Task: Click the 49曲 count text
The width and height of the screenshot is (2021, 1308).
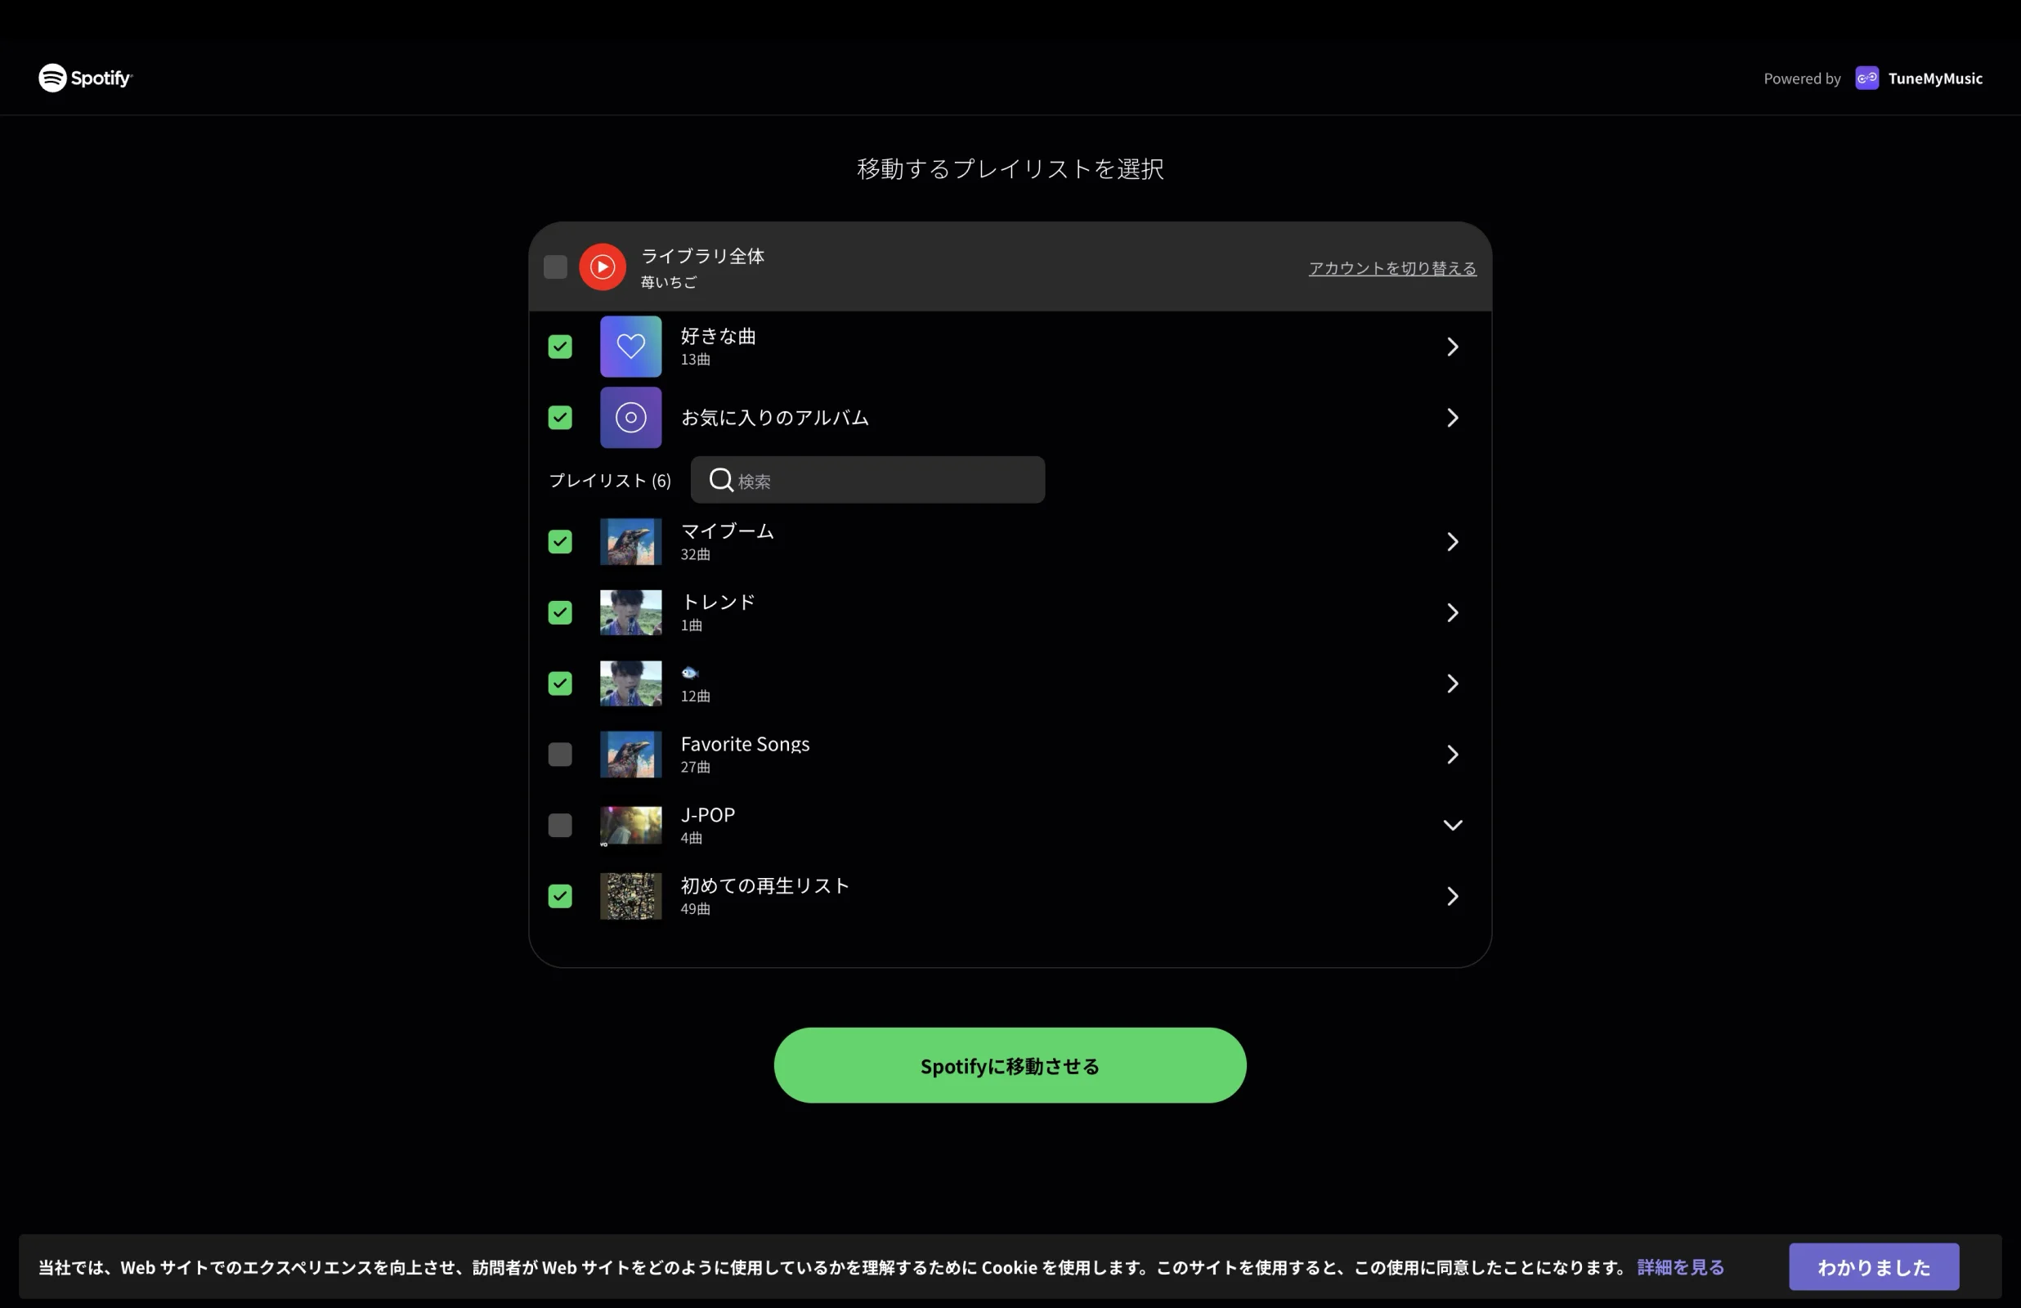Action: pyautogui.click(x=696, y=909)
